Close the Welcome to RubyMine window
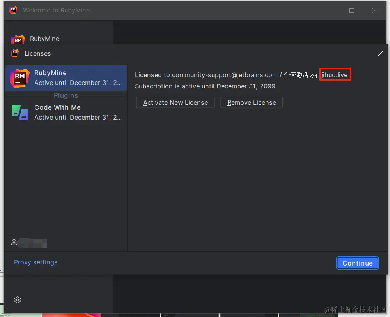 (374, 11)
